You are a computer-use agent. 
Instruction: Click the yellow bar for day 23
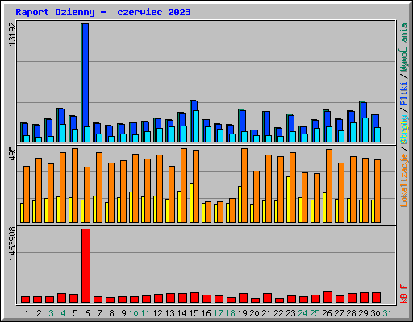[288, 200]
